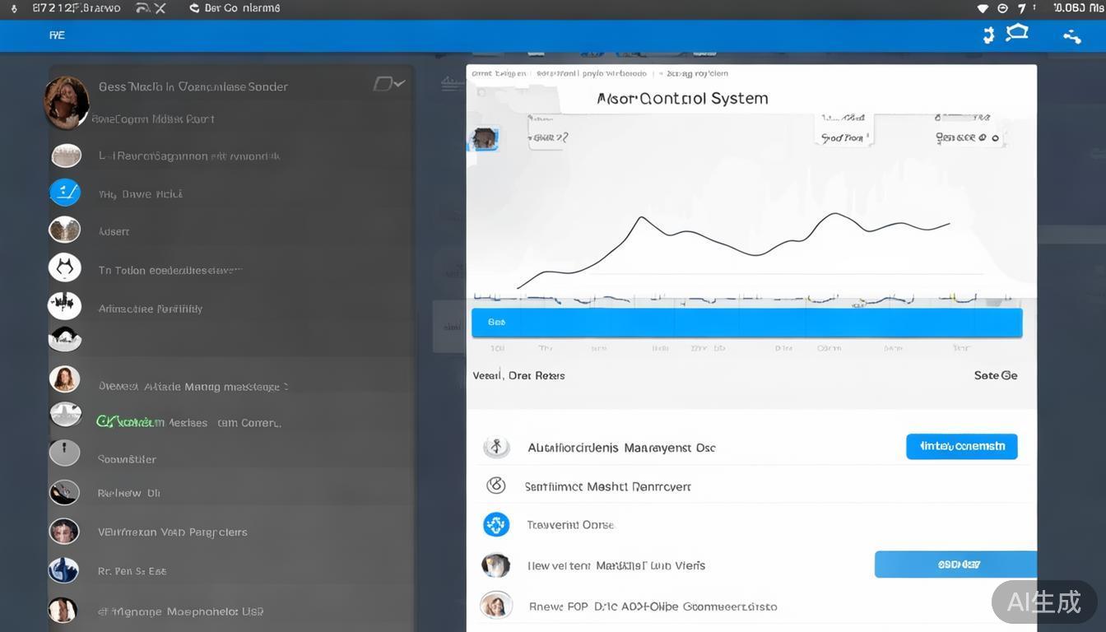This screenshot has width=1106, height=632.
Task: Click the profile avatar atop the sidebar
Action: [66, 102]
